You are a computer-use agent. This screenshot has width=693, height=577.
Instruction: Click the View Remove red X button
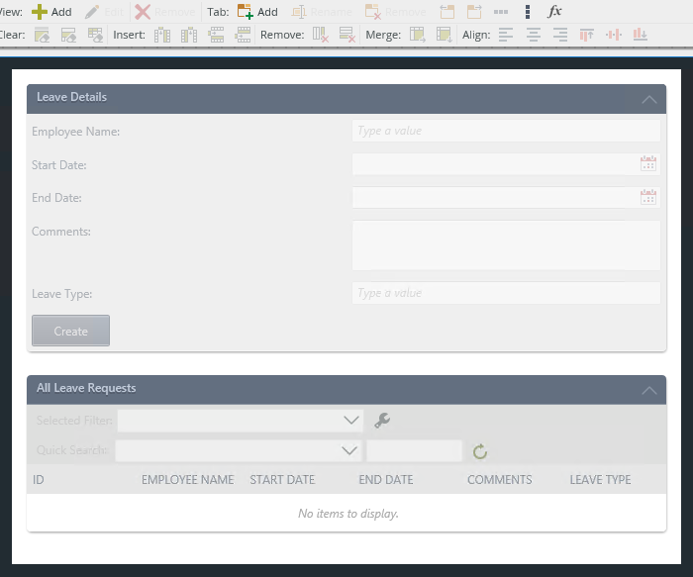[165, 12]
